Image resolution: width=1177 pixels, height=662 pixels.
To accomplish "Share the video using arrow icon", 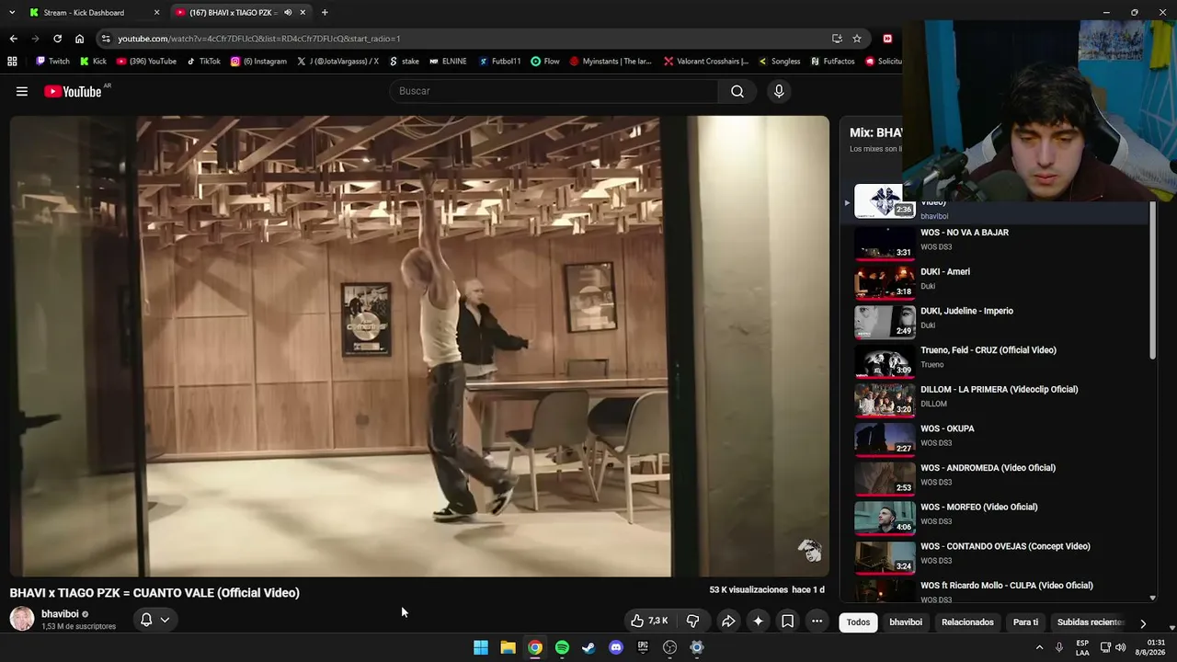I will pos(727,621).
